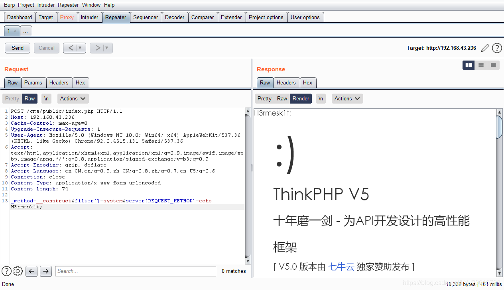
Task: Open the back history dropdown arrow
Action: (81, 48)
